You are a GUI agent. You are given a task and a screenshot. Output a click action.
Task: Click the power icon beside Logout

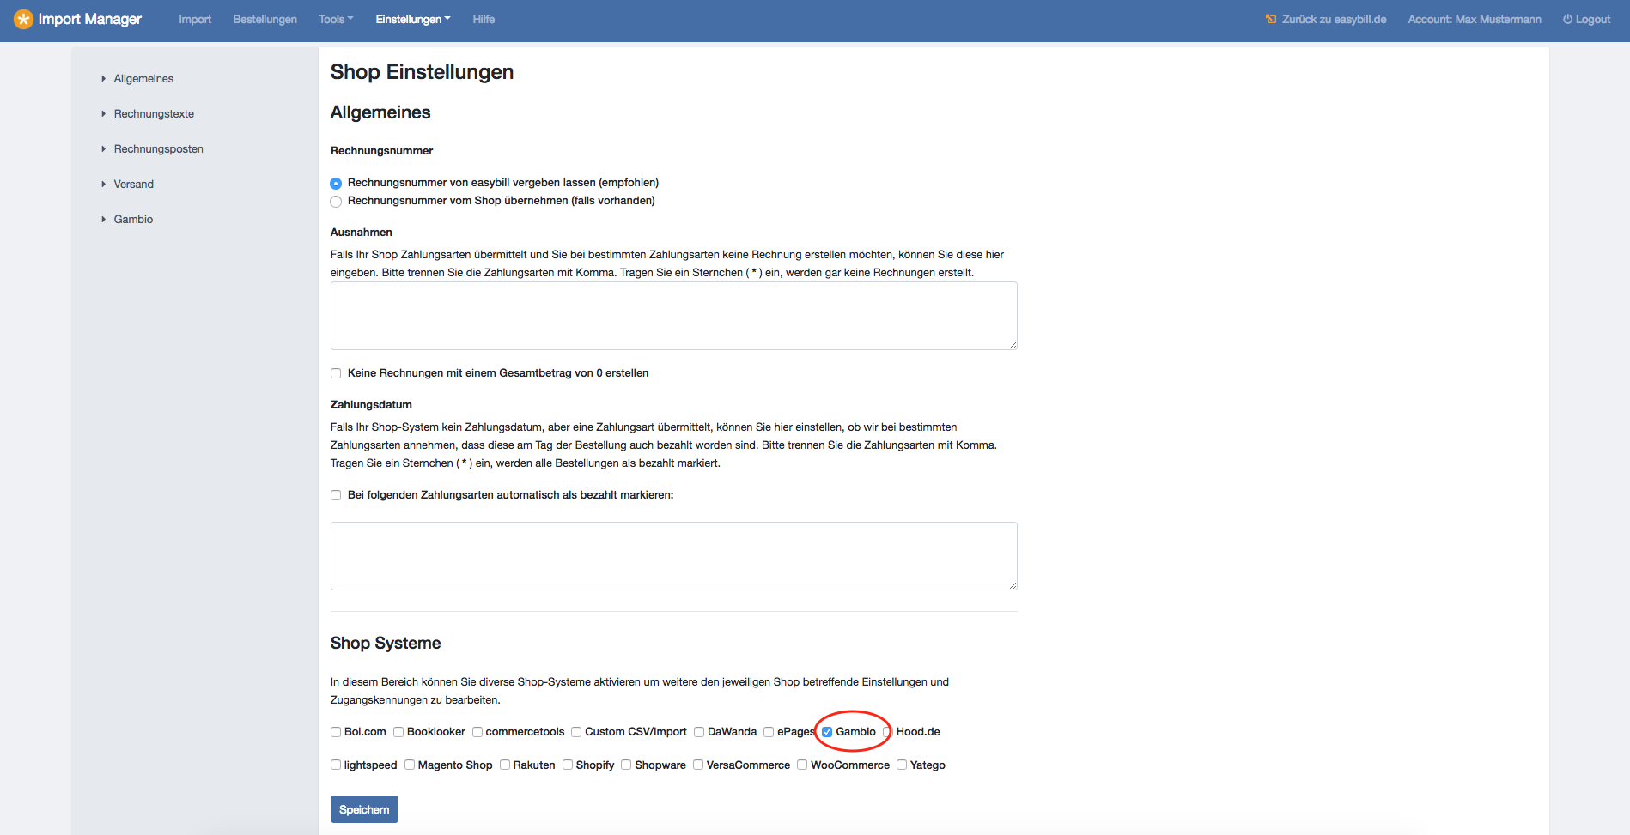1567,19
